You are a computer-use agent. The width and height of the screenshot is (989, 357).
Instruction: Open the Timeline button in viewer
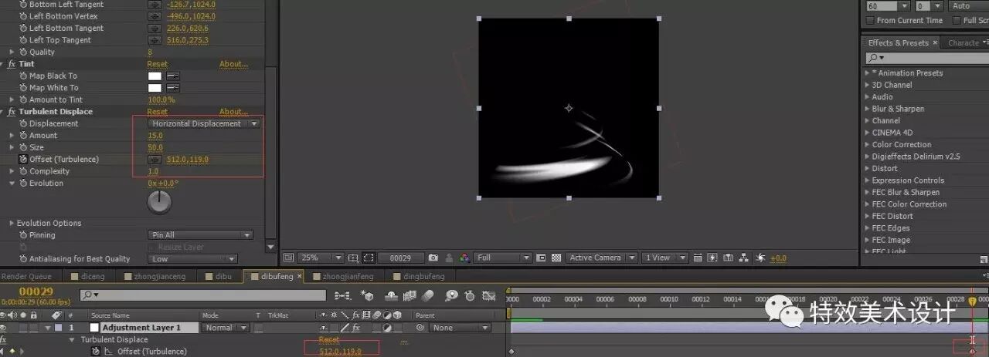[729, 258]
